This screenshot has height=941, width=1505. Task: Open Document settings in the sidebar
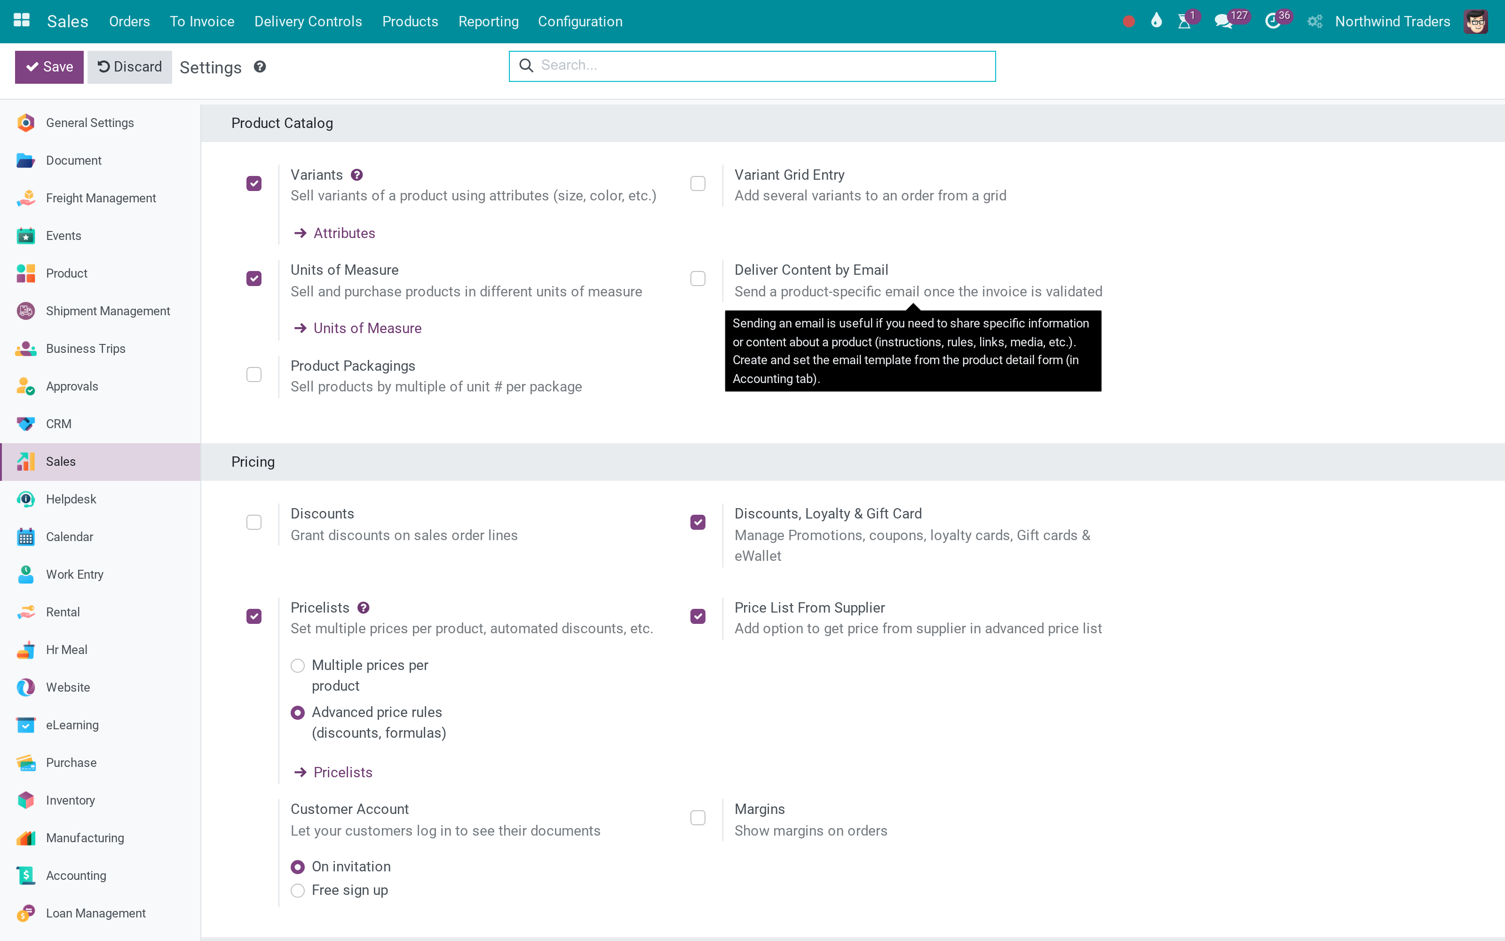pos(100,160)
